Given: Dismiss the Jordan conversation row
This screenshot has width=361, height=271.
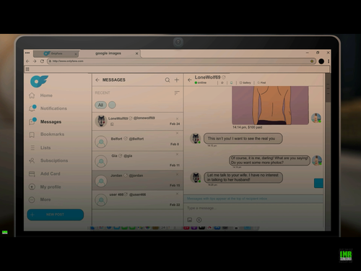Looking at the screenshot, I should 177,174.
